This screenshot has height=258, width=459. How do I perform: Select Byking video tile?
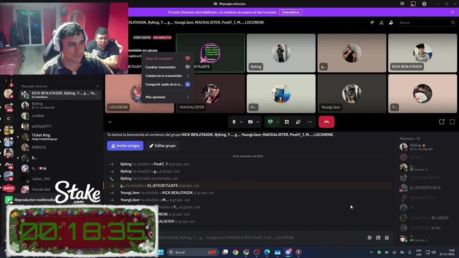[281, 53]
